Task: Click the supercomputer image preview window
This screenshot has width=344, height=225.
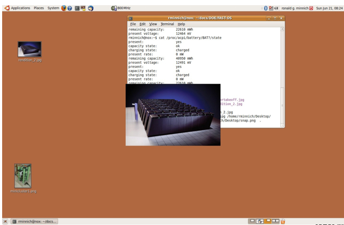Action: click(173, 115)
